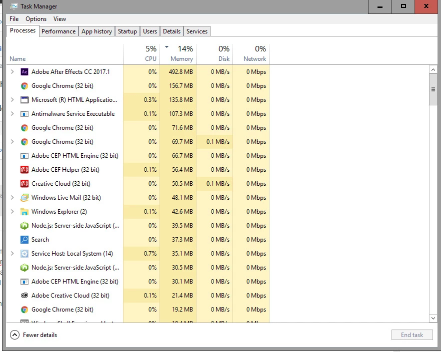Click the scrollbar down arrow
441x352 pixels.
pos(433,318)
